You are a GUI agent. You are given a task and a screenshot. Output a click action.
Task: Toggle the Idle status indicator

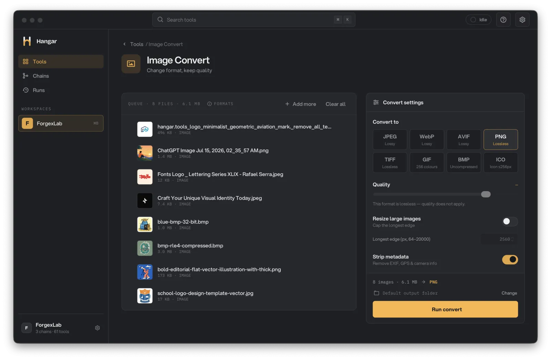(x=478, y=20)
